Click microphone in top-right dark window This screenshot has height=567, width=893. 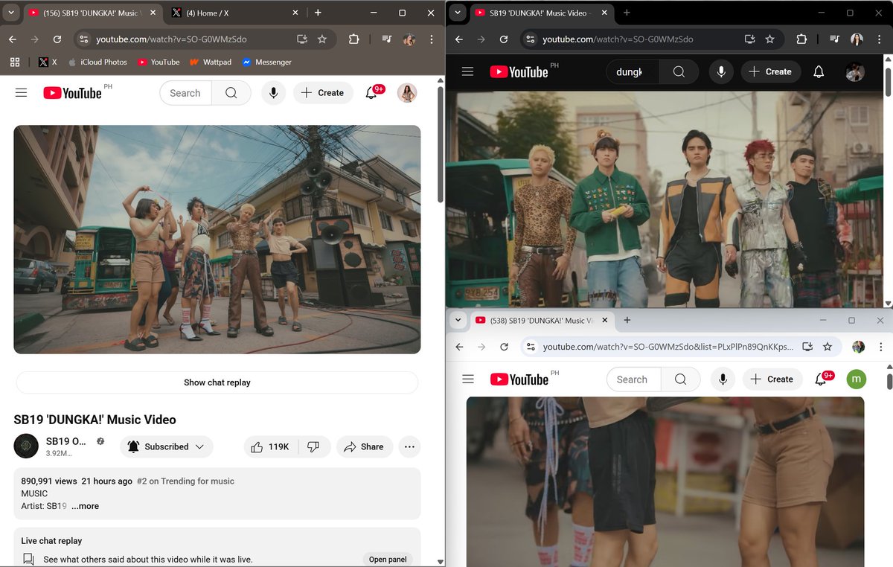pyautogui.click(x=720, y=71)
